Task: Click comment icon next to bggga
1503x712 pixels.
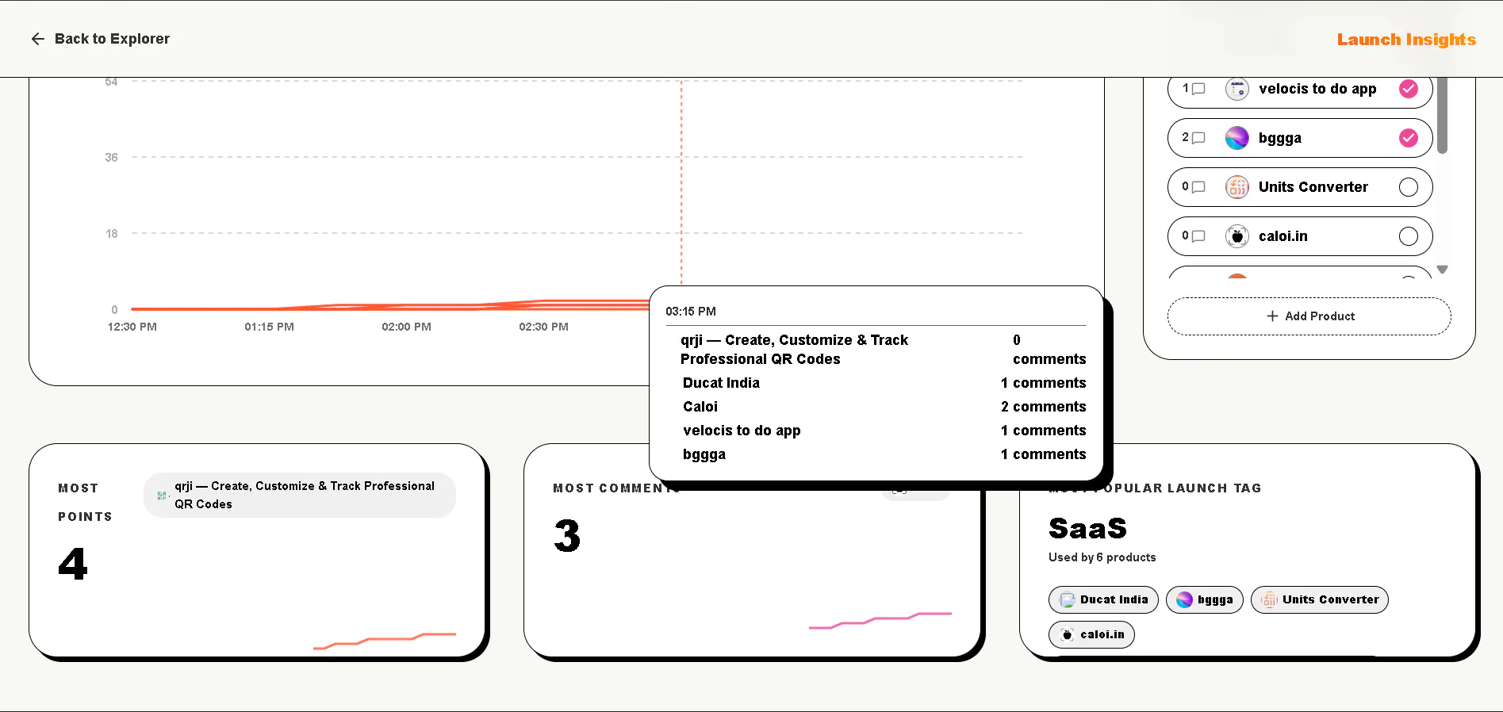Action: pyautogui.click(x=1198, y=138)
